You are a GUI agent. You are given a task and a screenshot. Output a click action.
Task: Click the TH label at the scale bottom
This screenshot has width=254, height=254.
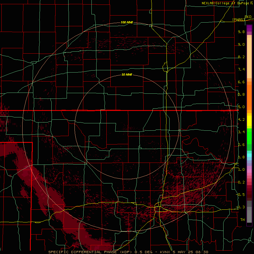(242, 220)
